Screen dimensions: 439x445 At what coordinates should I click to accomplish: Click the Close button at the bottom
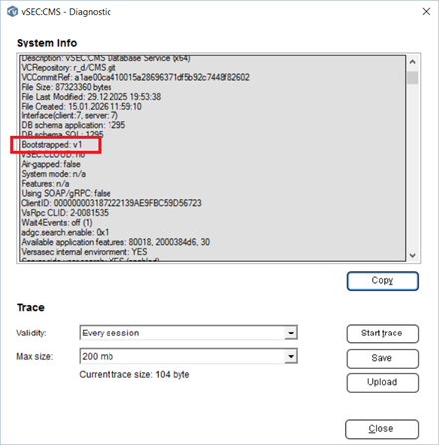point(382,429)
